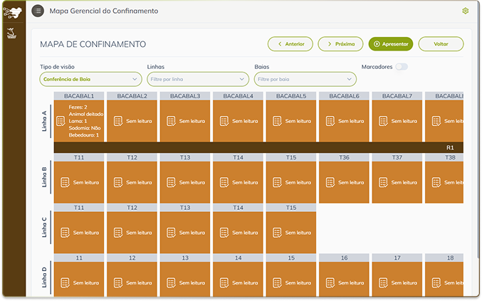
Task: Click the checklist icon in BACABAL5 pen
Action: click(277, 121)
